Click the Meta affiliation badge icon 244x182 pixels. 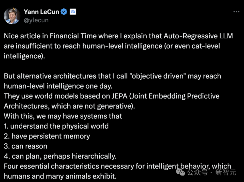point(73,12)
